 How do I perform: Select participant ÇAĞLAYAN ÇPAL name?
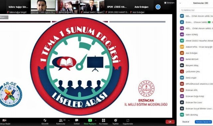[193, 72]
